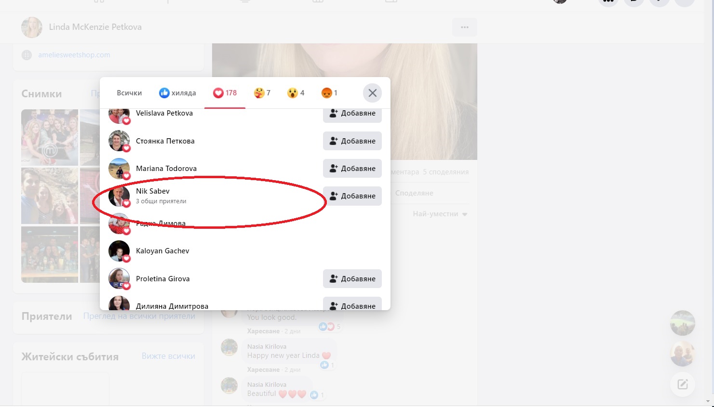
Task: Add Mariana Todorova as a friend
Action: (x=352, y=169)
